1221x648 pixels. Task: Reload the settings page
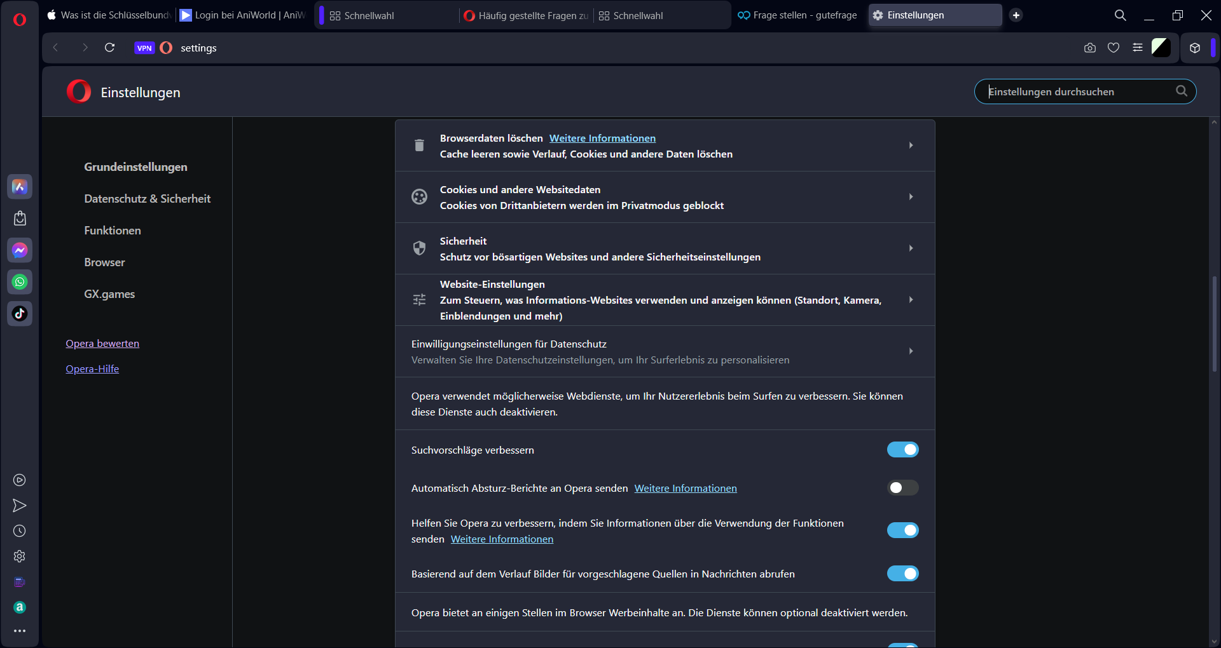pos(109,48)
